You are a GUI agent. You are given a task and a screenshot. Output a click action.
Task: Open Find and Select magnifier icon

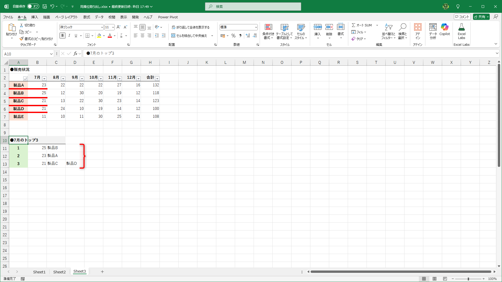click(x=403, y=27)
